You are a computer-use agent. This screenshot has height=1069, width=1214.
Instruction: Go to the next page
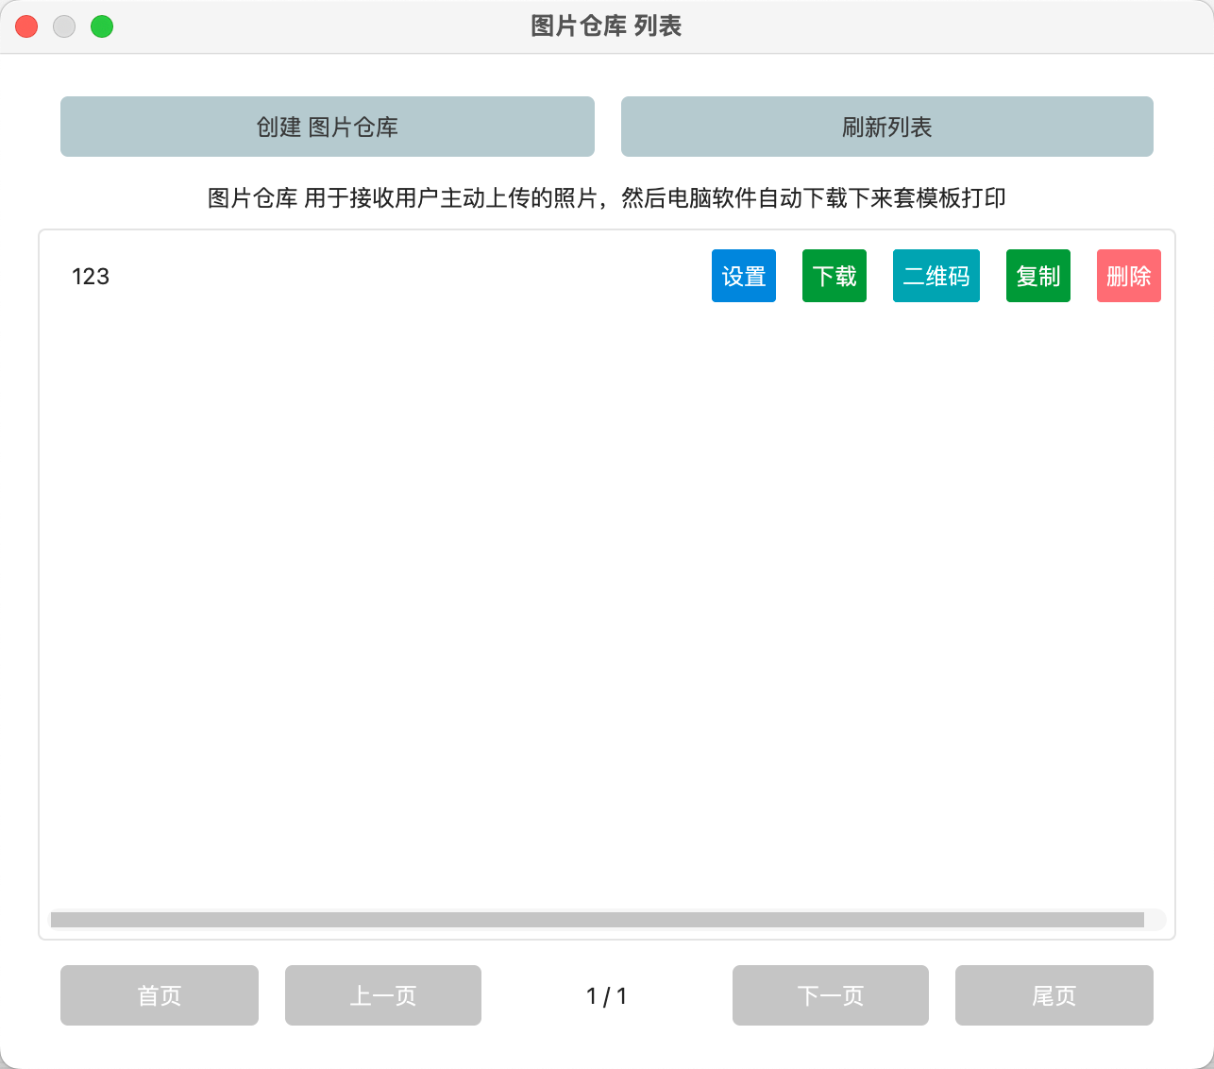pos(830,994)
